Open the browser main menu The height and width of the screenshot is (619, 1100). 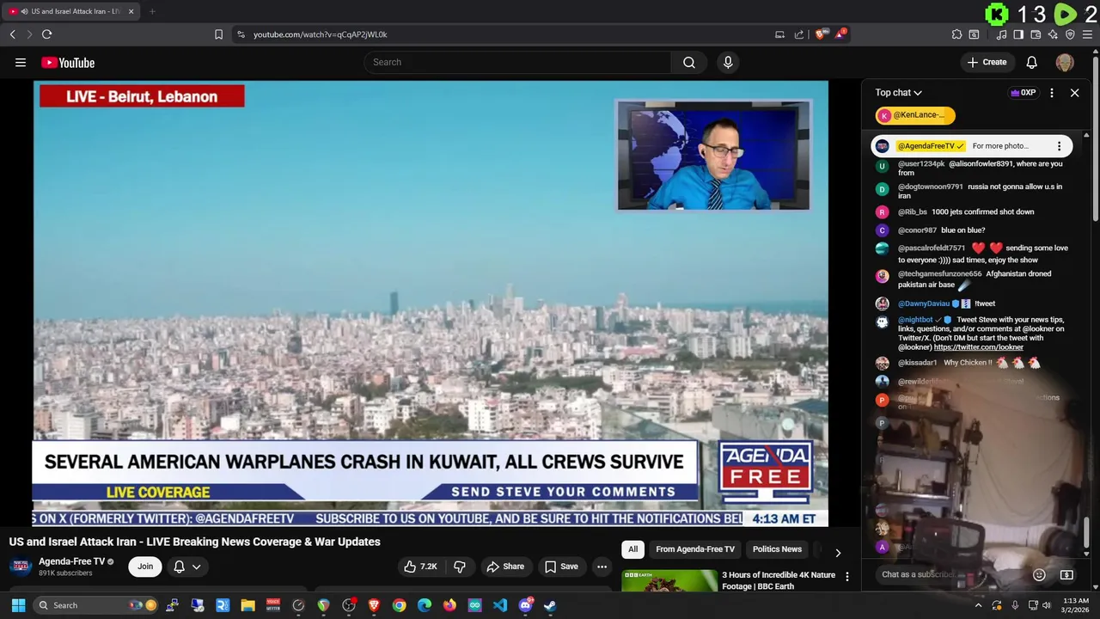tap(1087, 34)
